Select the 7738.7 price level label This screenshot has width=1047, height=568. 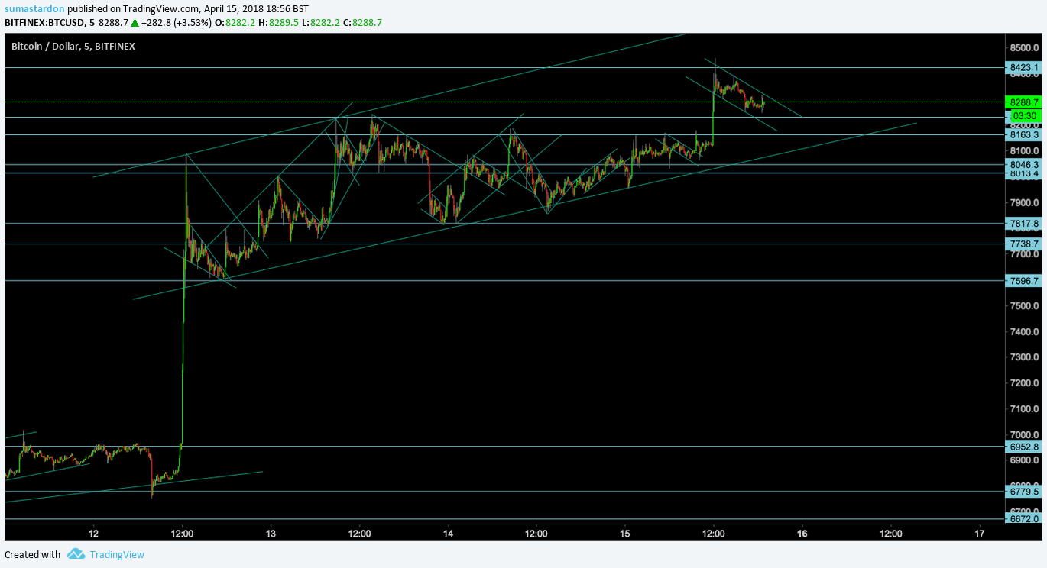1025,244
